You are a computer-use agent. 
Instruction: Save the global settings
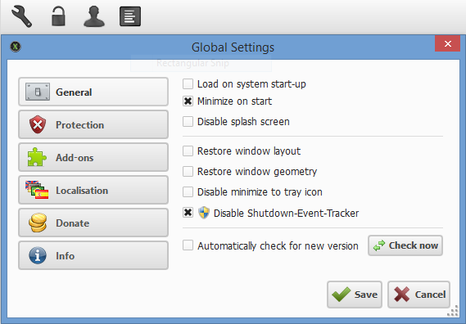(355, 295)
